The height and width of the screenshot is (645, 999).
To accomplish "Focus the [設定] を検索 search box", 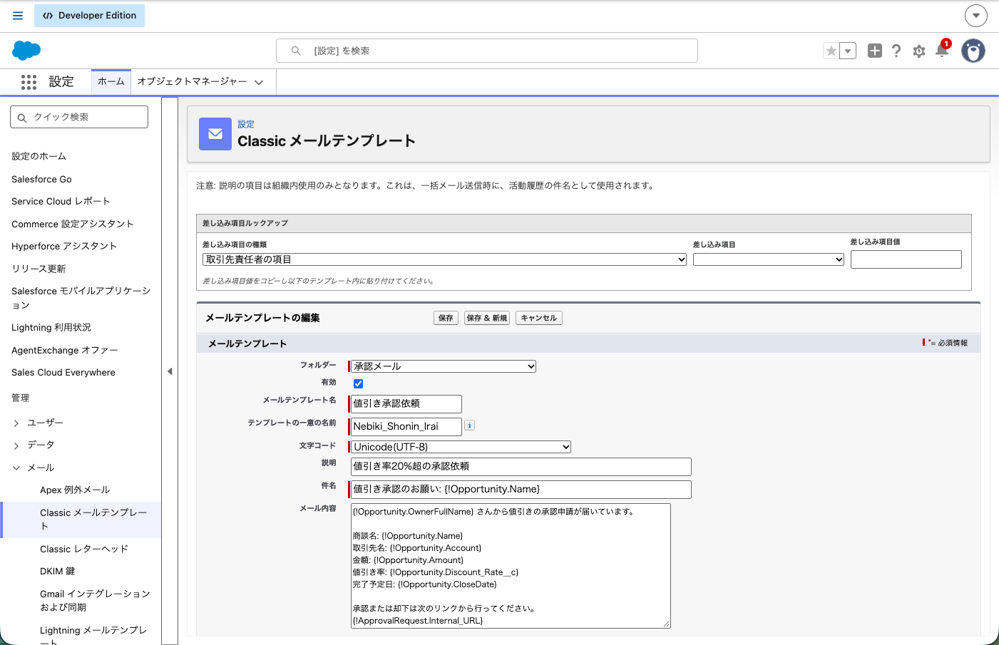I will pos(487,51).
